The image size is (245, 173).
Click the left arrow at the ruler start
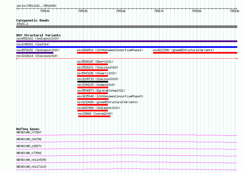(x=17, y=9)
